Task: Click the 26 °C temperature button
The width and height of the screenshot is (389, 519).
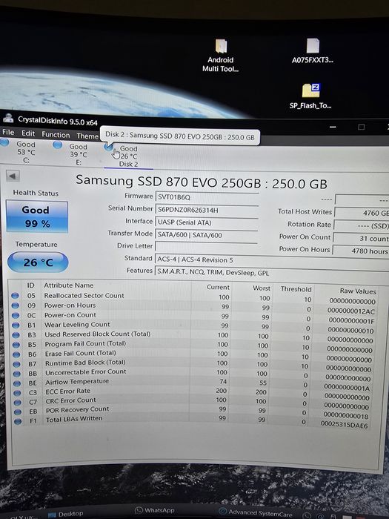Action: tap(38, 262)
